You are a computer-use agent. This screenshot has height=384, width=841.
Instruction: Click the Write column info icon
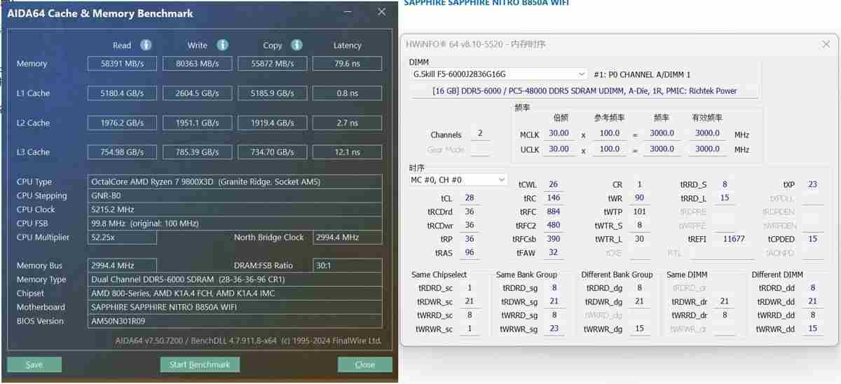(x=222, y=45)
